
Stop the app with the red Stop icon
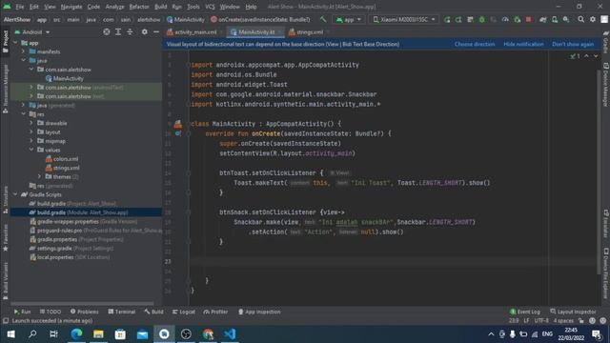[528, 19]
